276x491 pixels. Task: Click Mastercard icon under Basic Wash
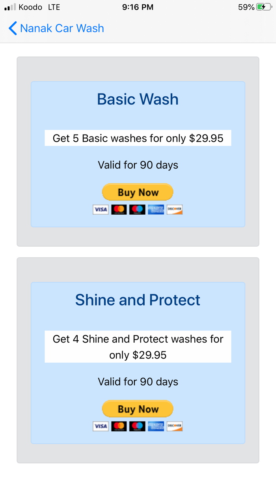(119, 210)
